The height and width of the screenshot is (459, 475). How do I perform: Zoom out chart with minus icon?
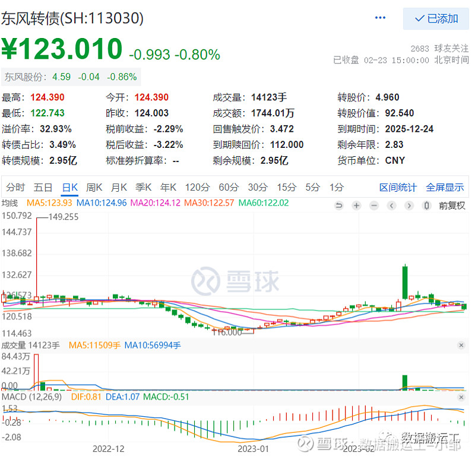pyautogui.click(x=374, y=205)
